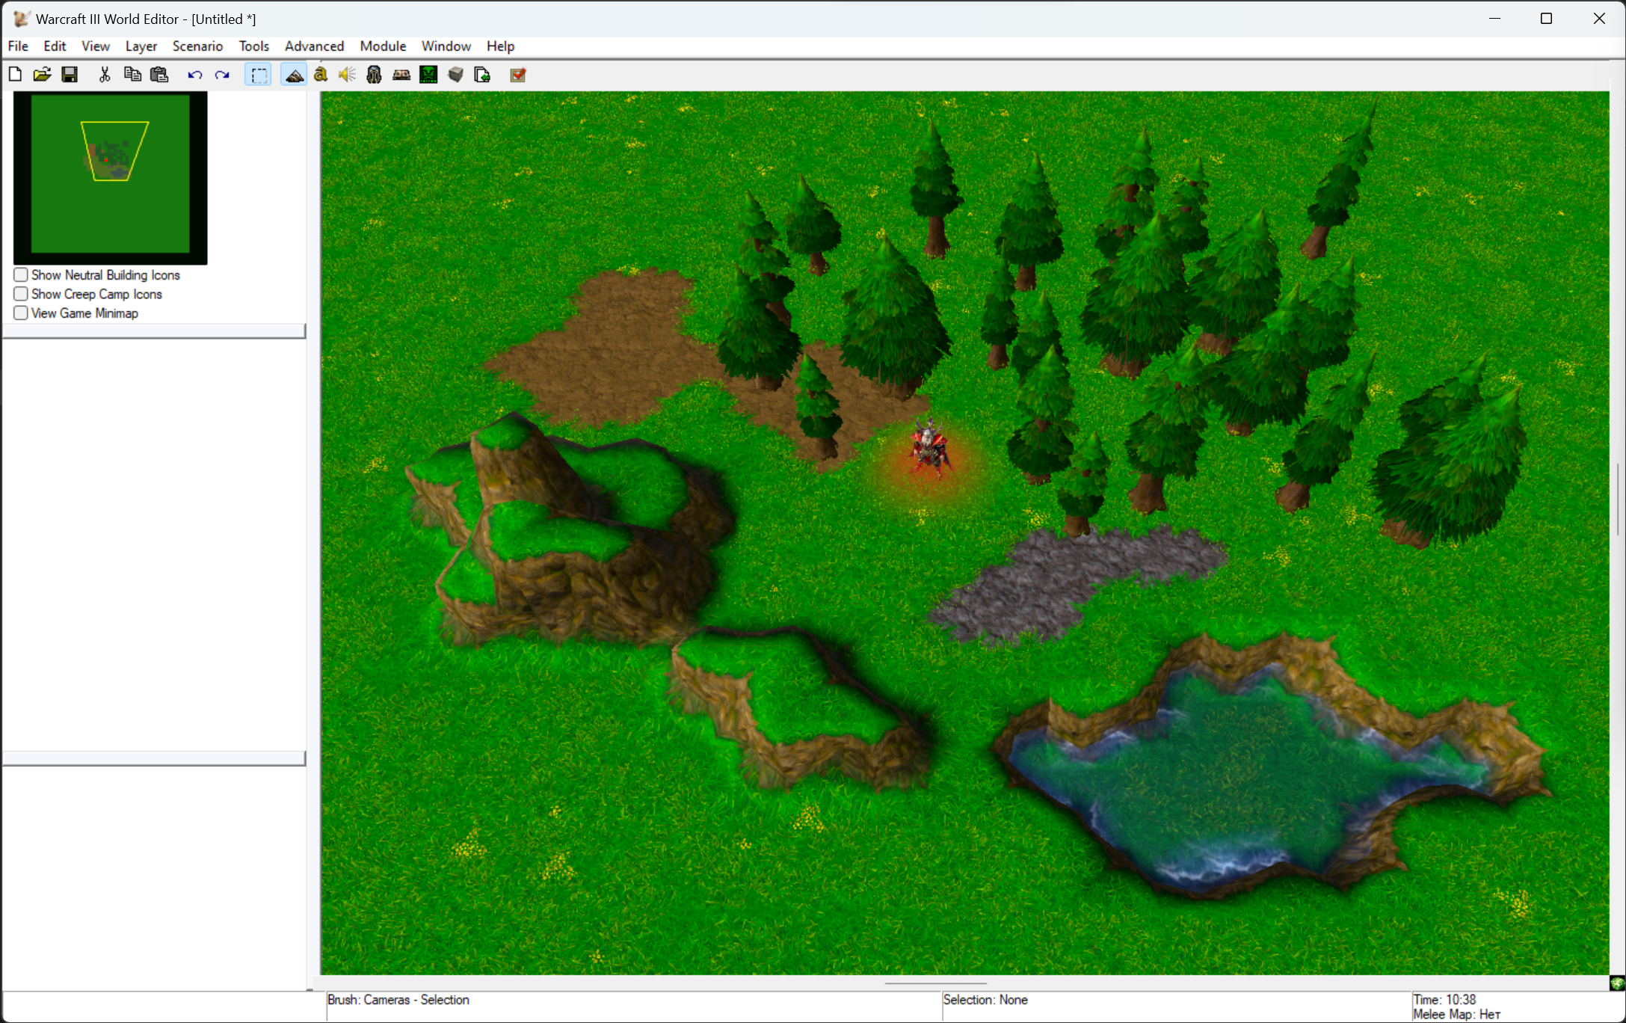
Task: Cut selection with the scissors icon
Action: 105,74
